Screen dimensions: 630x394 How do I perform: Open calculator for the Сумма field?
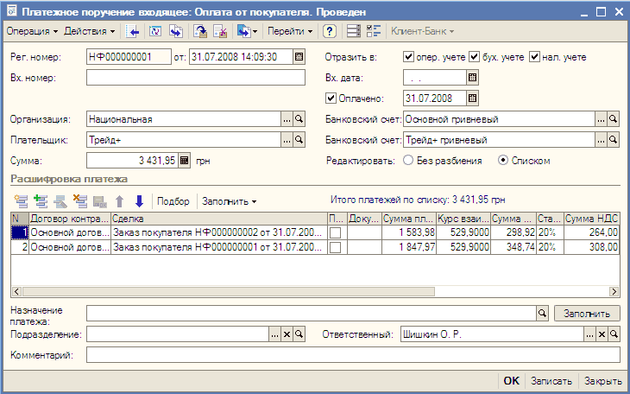click(x=184, y=160)
